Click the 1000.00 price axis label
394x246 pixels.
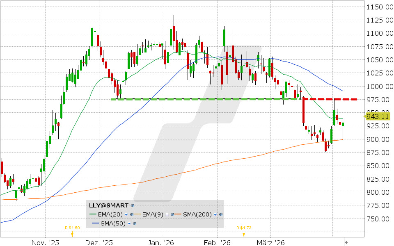378,87
